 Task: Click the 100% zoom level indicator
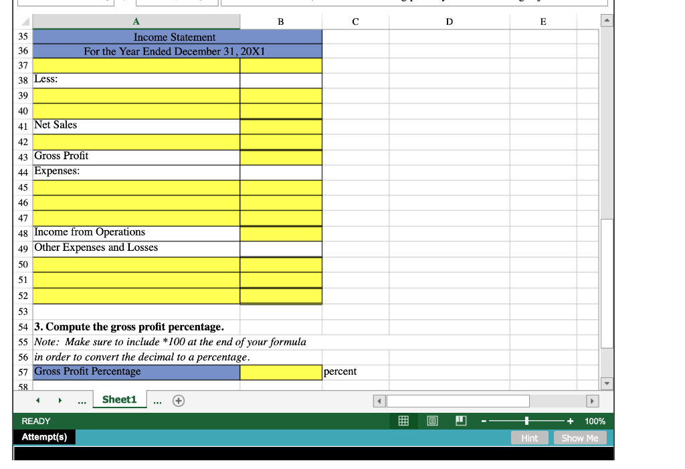pos(597,421)
